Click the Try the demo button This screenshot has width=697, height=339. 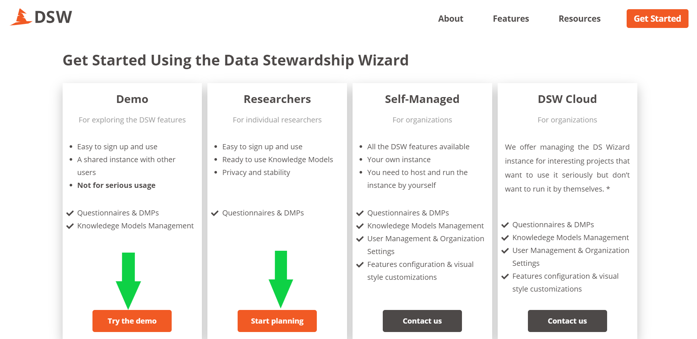[132, 321]
